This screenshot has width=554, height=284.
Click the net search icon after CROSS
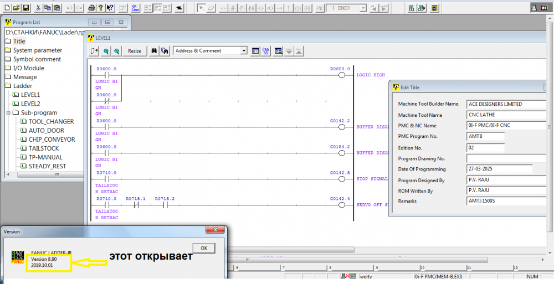pos(279,51)
